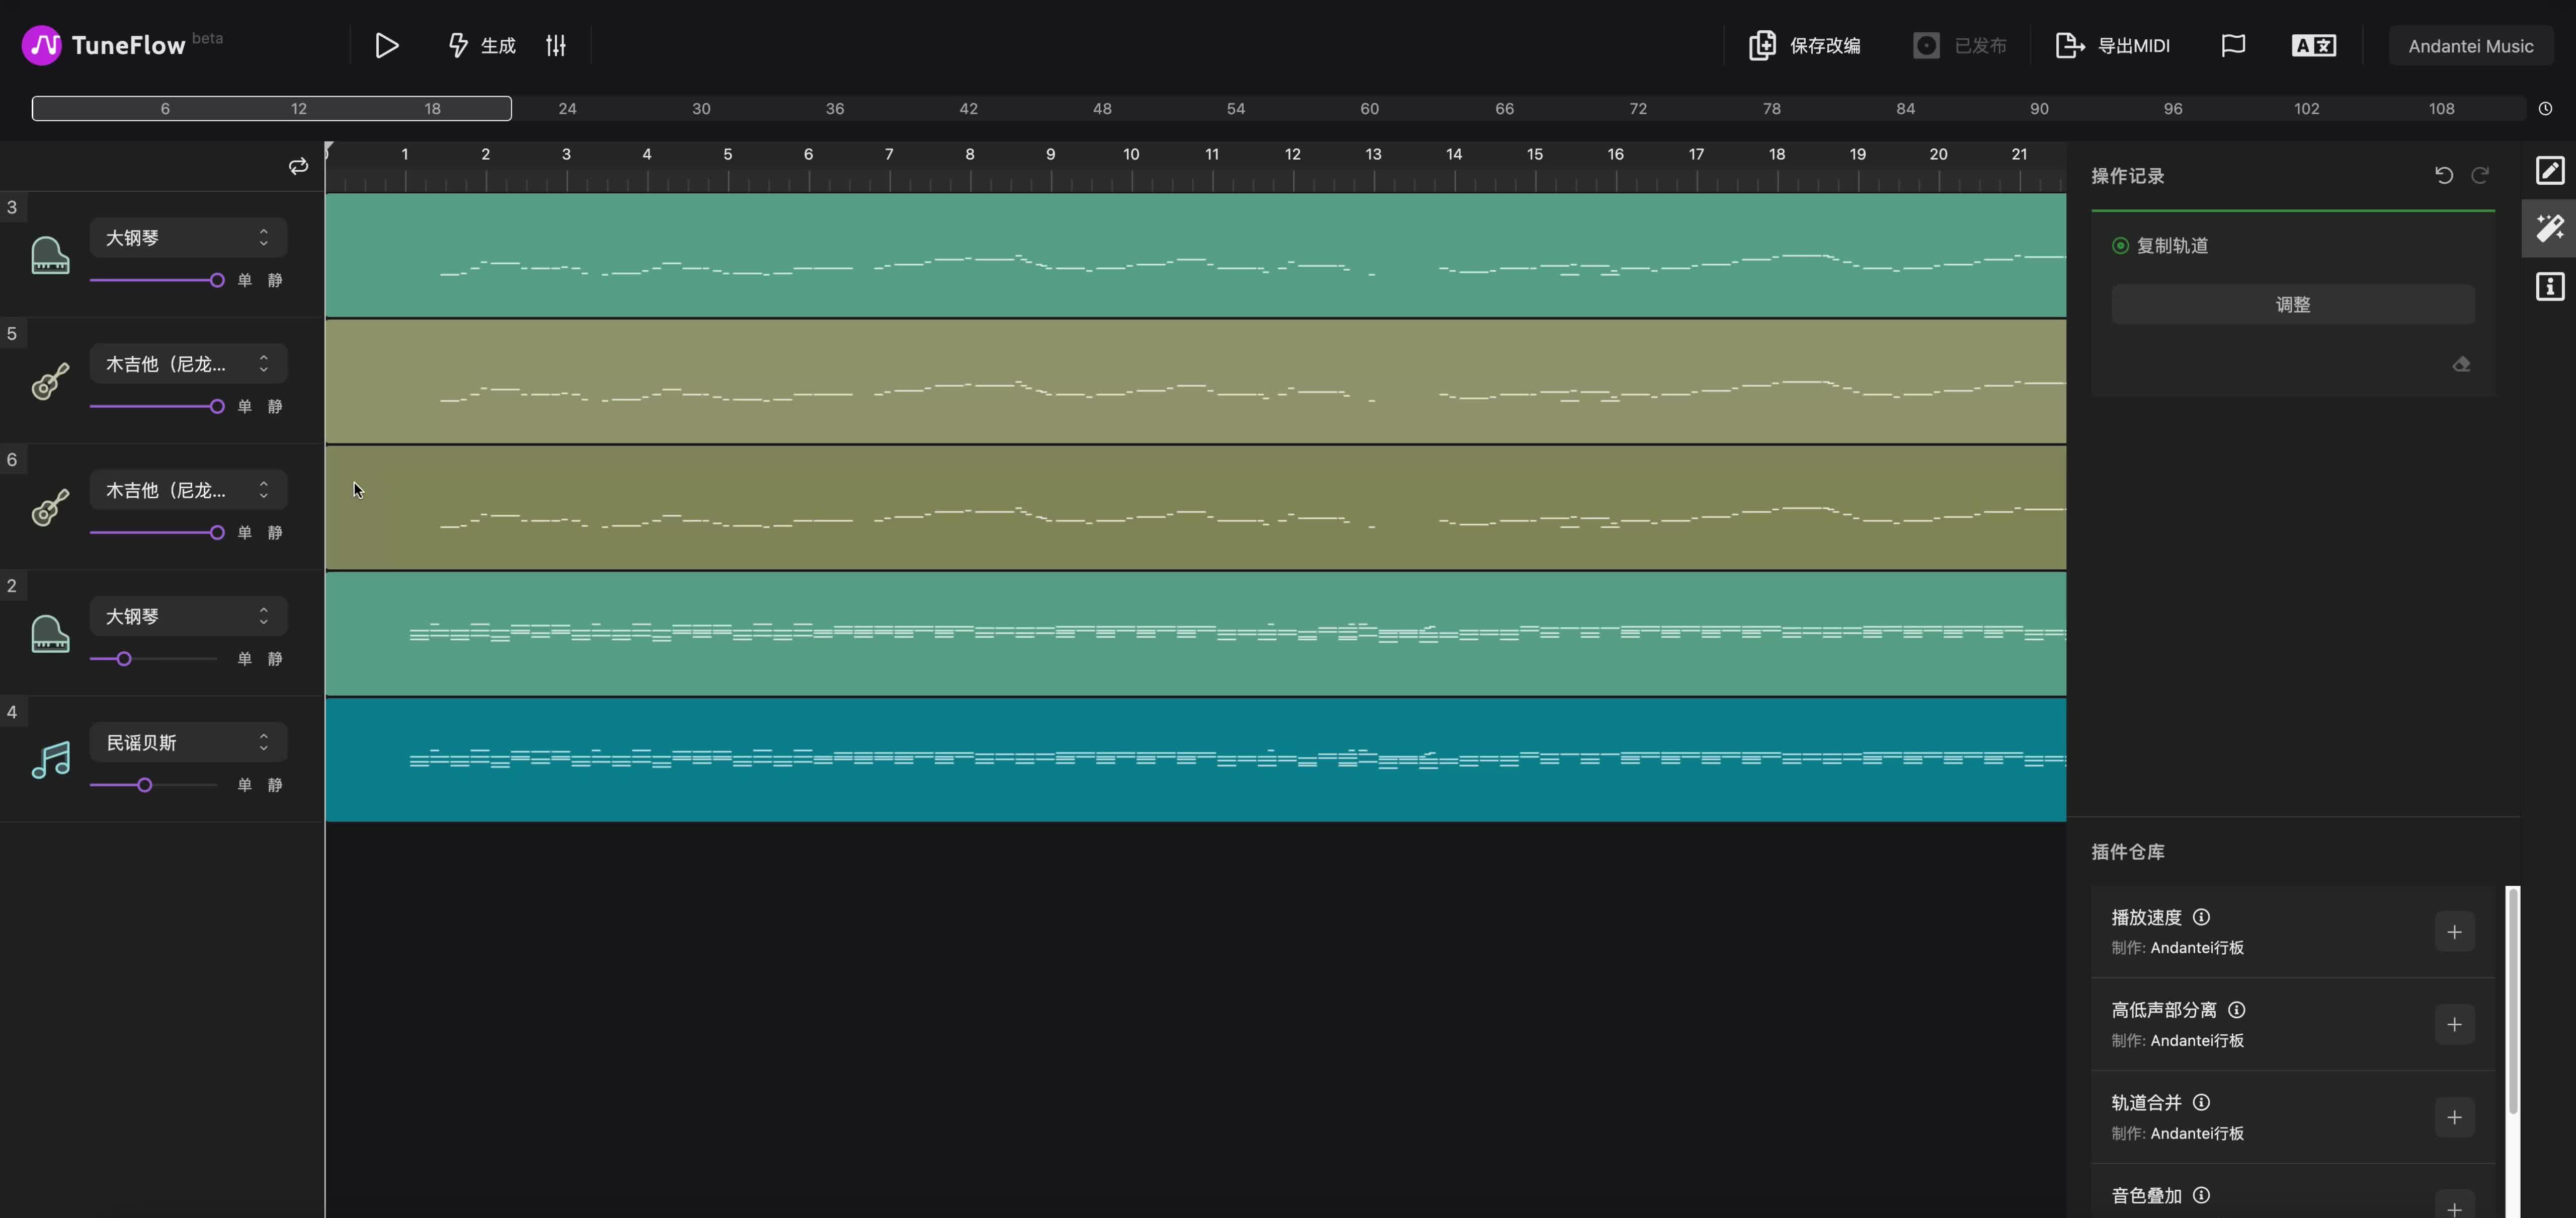Click the eraser icon under 调整 button

[2461, 364]
